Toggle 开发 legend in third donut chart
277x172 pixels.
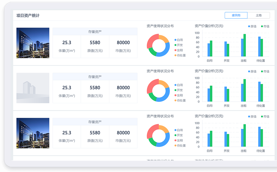tap(179, 135)
